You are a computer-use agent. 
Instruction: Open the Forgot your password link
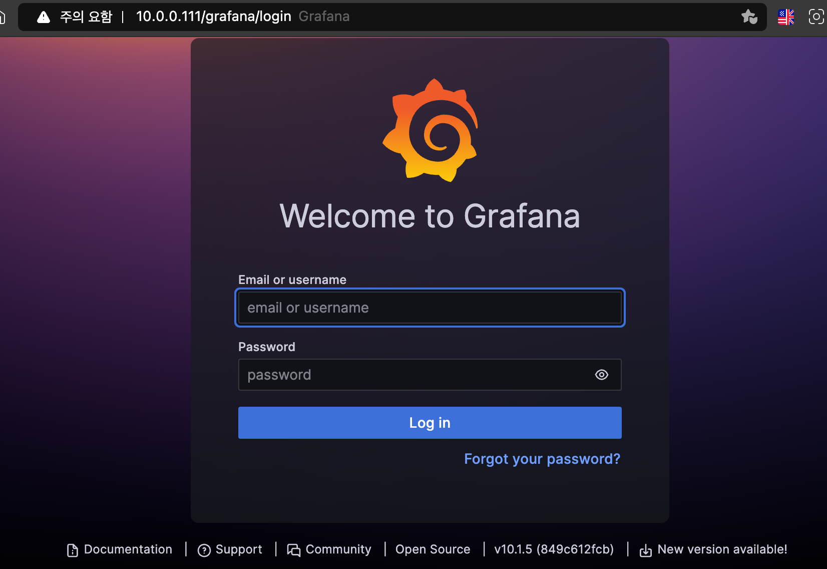(542, 459)
